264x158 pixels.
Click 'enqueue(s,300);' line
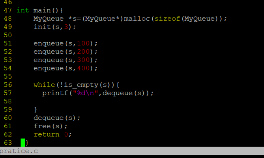(65, 60)
